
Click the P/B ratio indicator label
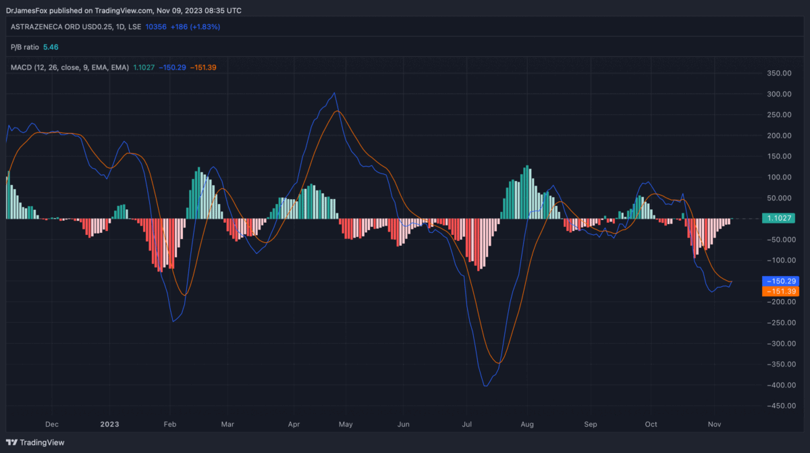[x=25, y=47]
